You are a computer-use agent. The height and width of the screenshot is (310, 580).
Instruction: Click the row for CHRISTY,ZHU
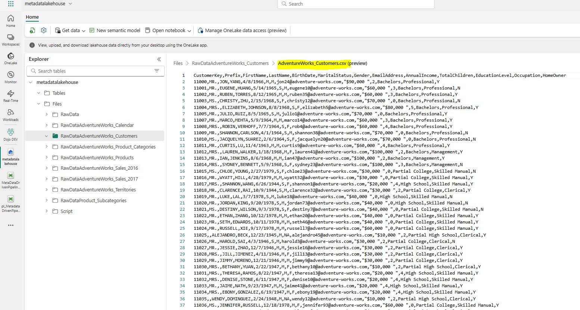[327, 101]
